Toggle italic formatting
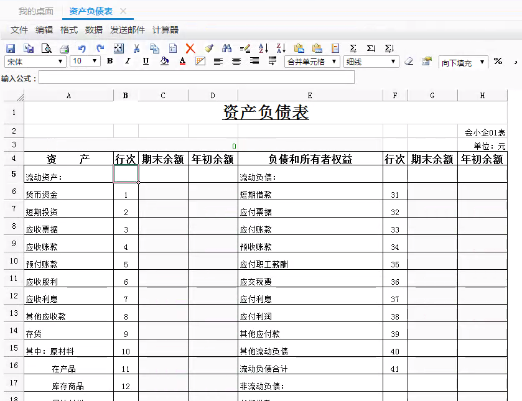Image resolution: width=522 pixels, height=401 pixels. click(128, 61)
